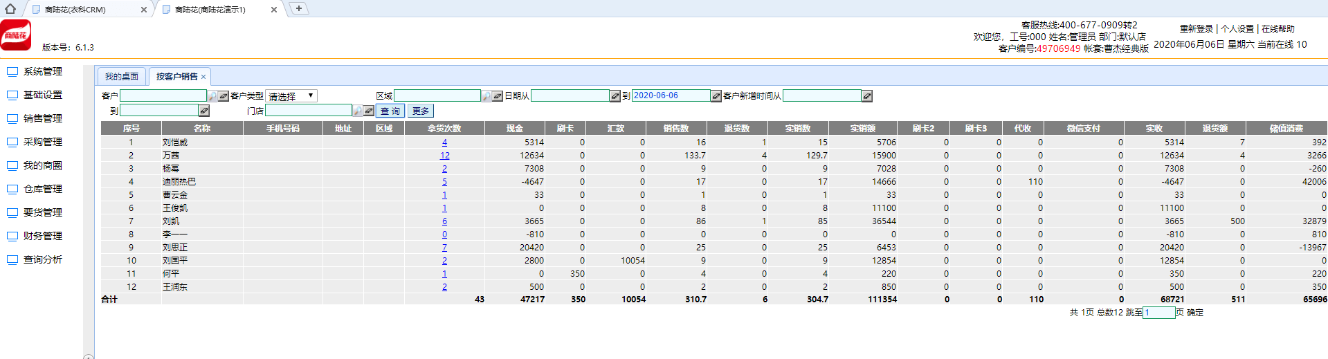Open 仓库管理 in the sidebar
1328x359 pixels.
42,189
